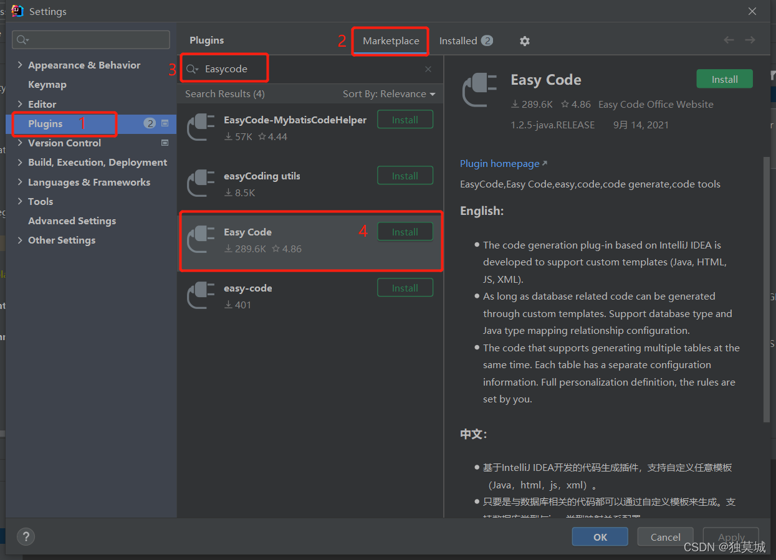This screenshot has height=560, width=776.
Task: Click the back navigation arrow
Action: tap(729, 40)
